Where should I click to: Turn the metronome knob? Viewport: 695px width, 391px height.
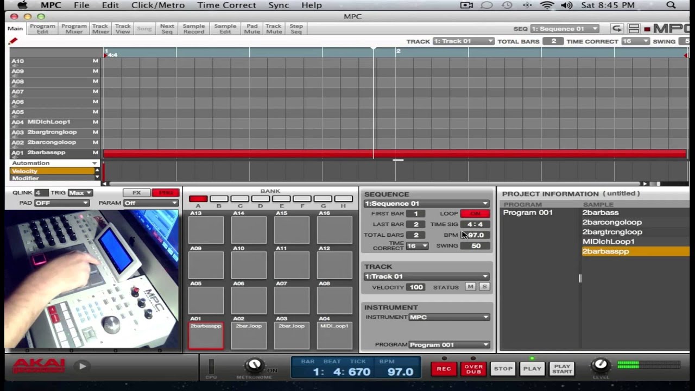pyautogui.click(x=254, y=365)
